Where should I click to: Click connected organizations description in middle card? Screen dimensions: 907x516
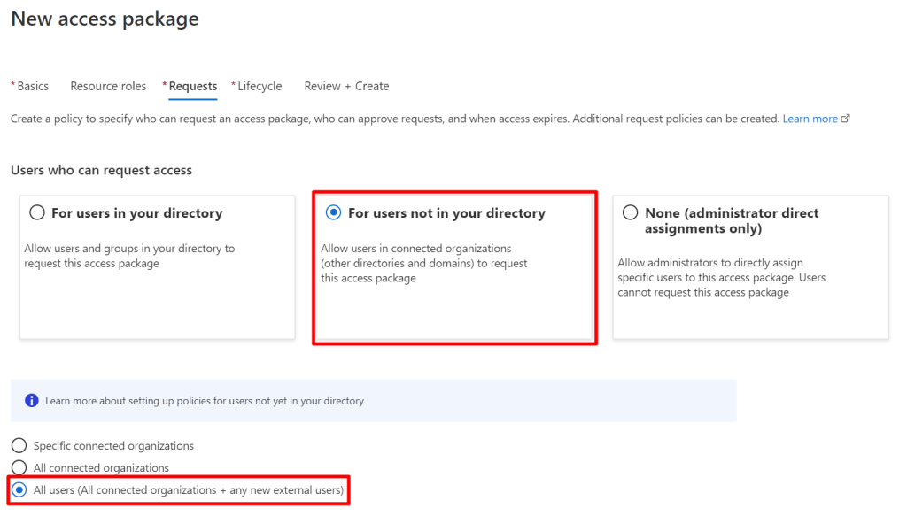[x=424, y=263]
